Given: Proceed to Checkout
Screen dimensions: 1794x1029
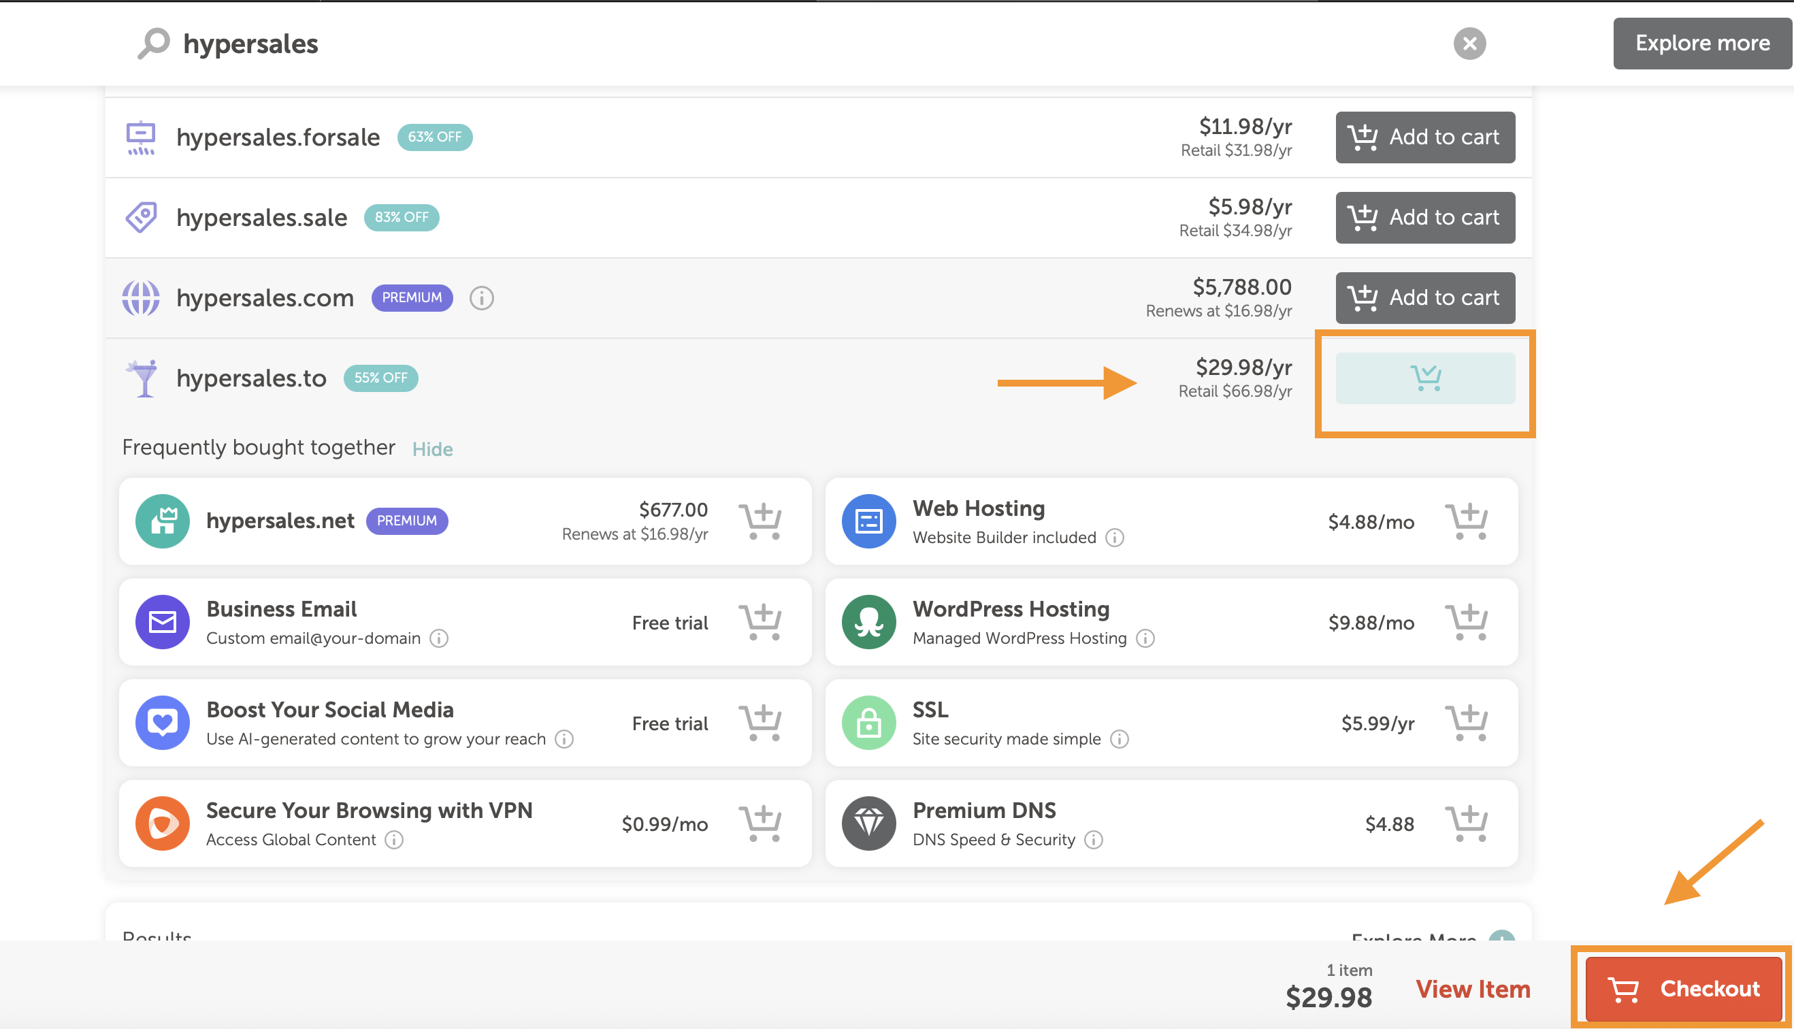Looking at the screenshot, I should pyautogui.click(x=1682, y=989).
